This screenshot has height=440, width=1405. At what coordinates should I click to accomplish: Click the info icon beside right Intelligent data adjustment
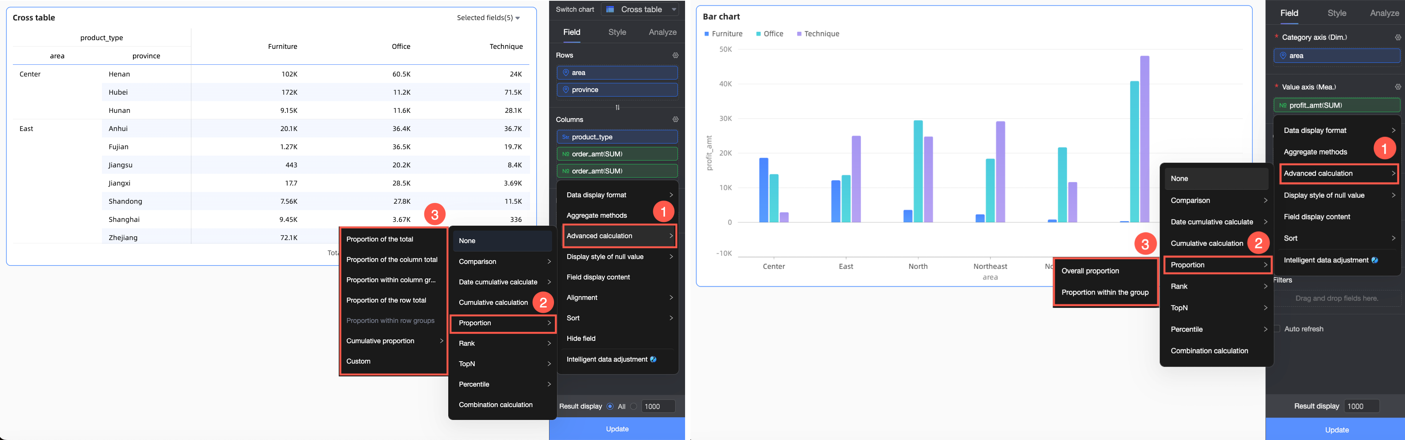(1374, 260)
